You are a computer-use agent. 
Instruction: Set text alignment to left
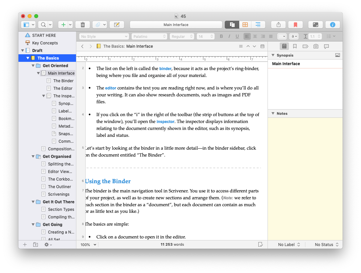pyautogui.click(x=247, y=37)
